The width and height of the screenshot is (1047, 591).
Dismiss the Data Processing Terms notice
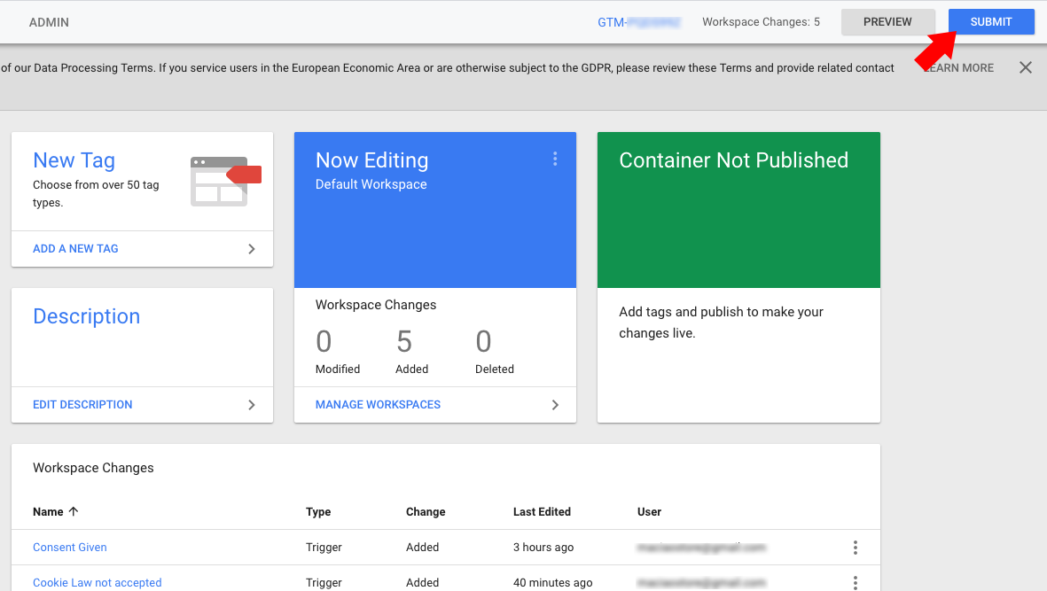pyautogui.click(x=1025, y=67)
